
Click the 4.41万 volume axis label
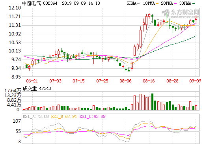[x=14, y=105]
